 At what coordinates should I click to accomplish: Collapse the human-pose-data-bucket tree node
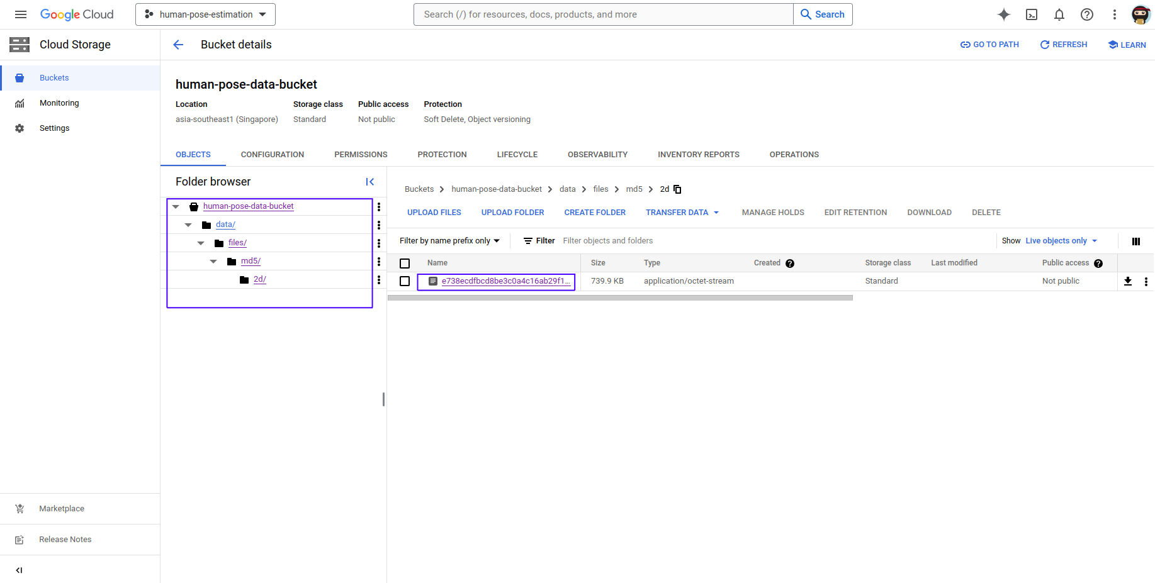pos(176,206)
